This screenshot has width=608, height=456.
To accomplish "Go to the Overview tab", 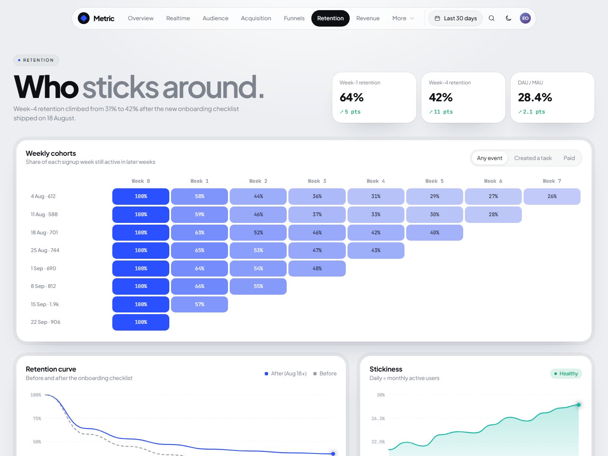I will click(x=141, y=18).
